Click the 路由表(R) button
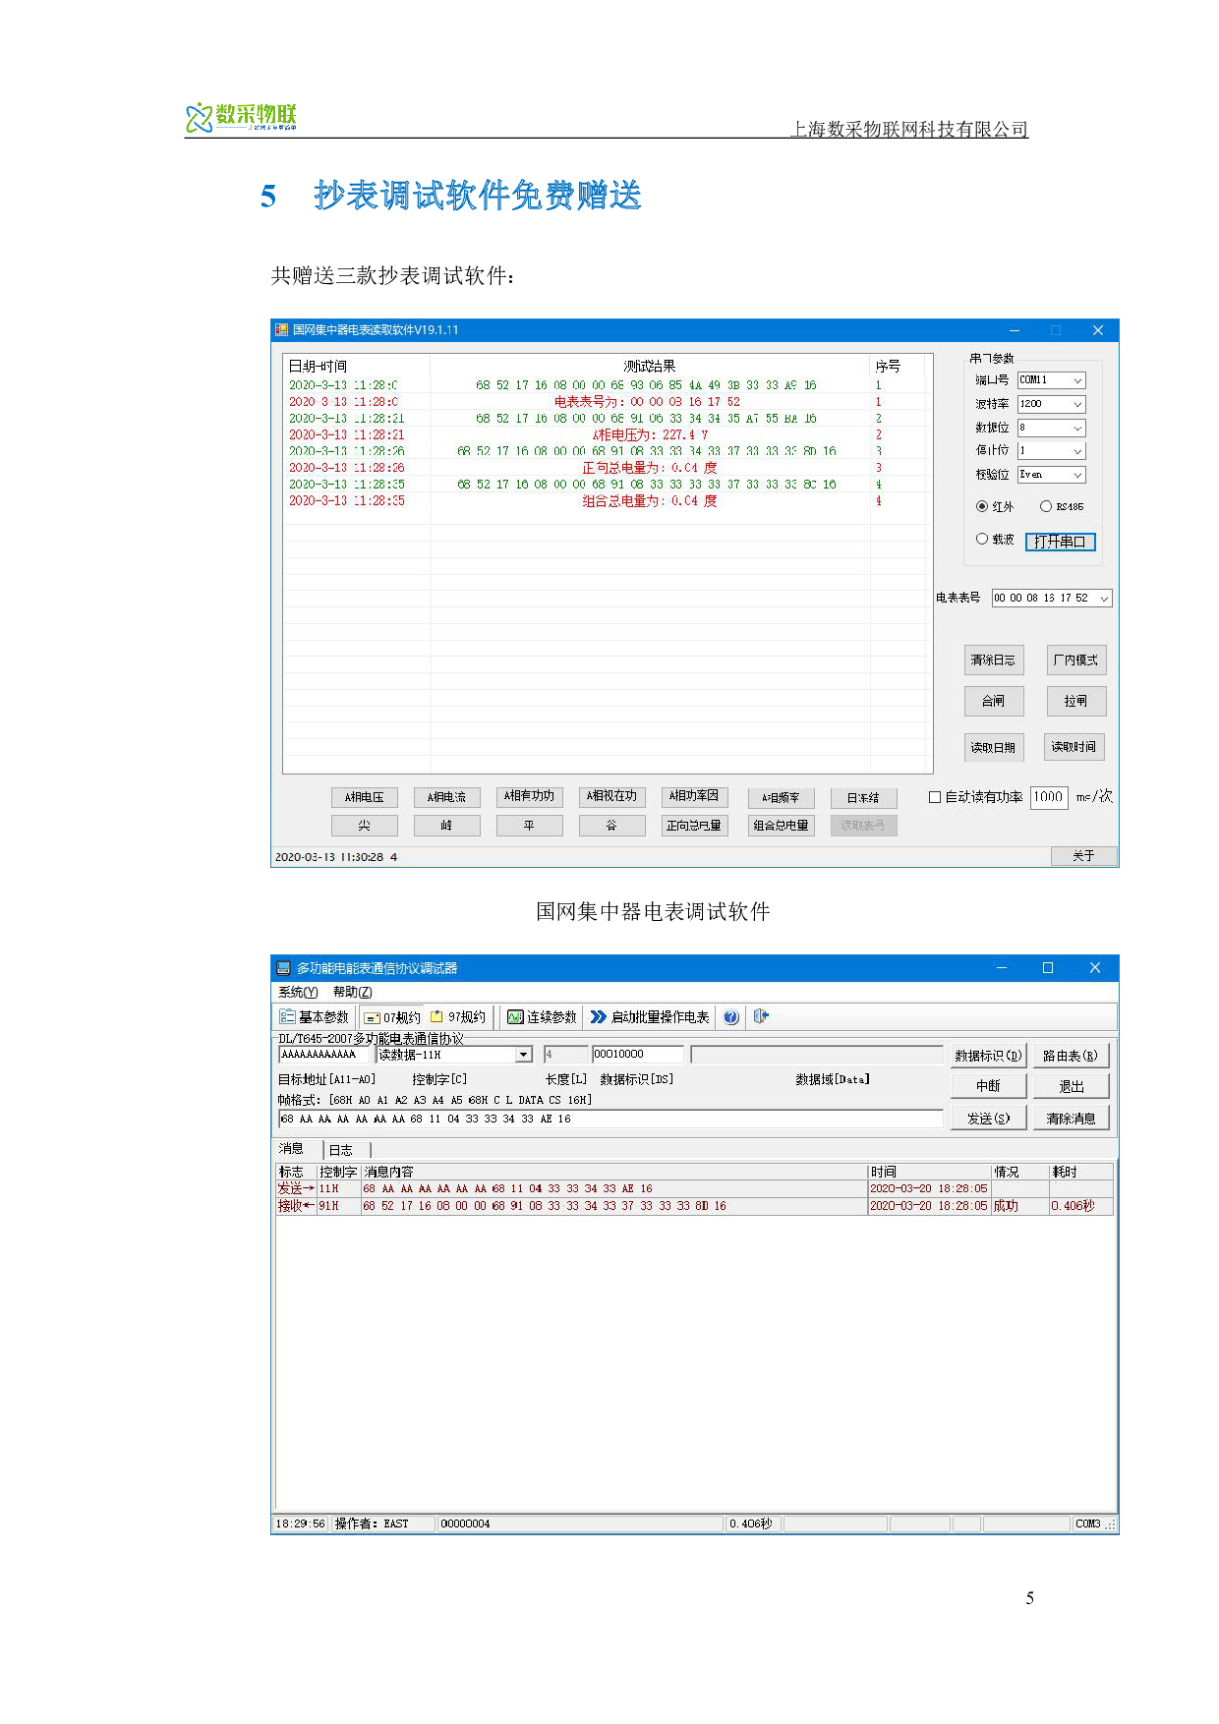Screen dimensions: 1219x1724 coord(1071,1056)
